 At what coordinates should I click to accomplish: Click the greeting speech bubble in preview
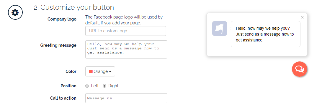[265, 34]
